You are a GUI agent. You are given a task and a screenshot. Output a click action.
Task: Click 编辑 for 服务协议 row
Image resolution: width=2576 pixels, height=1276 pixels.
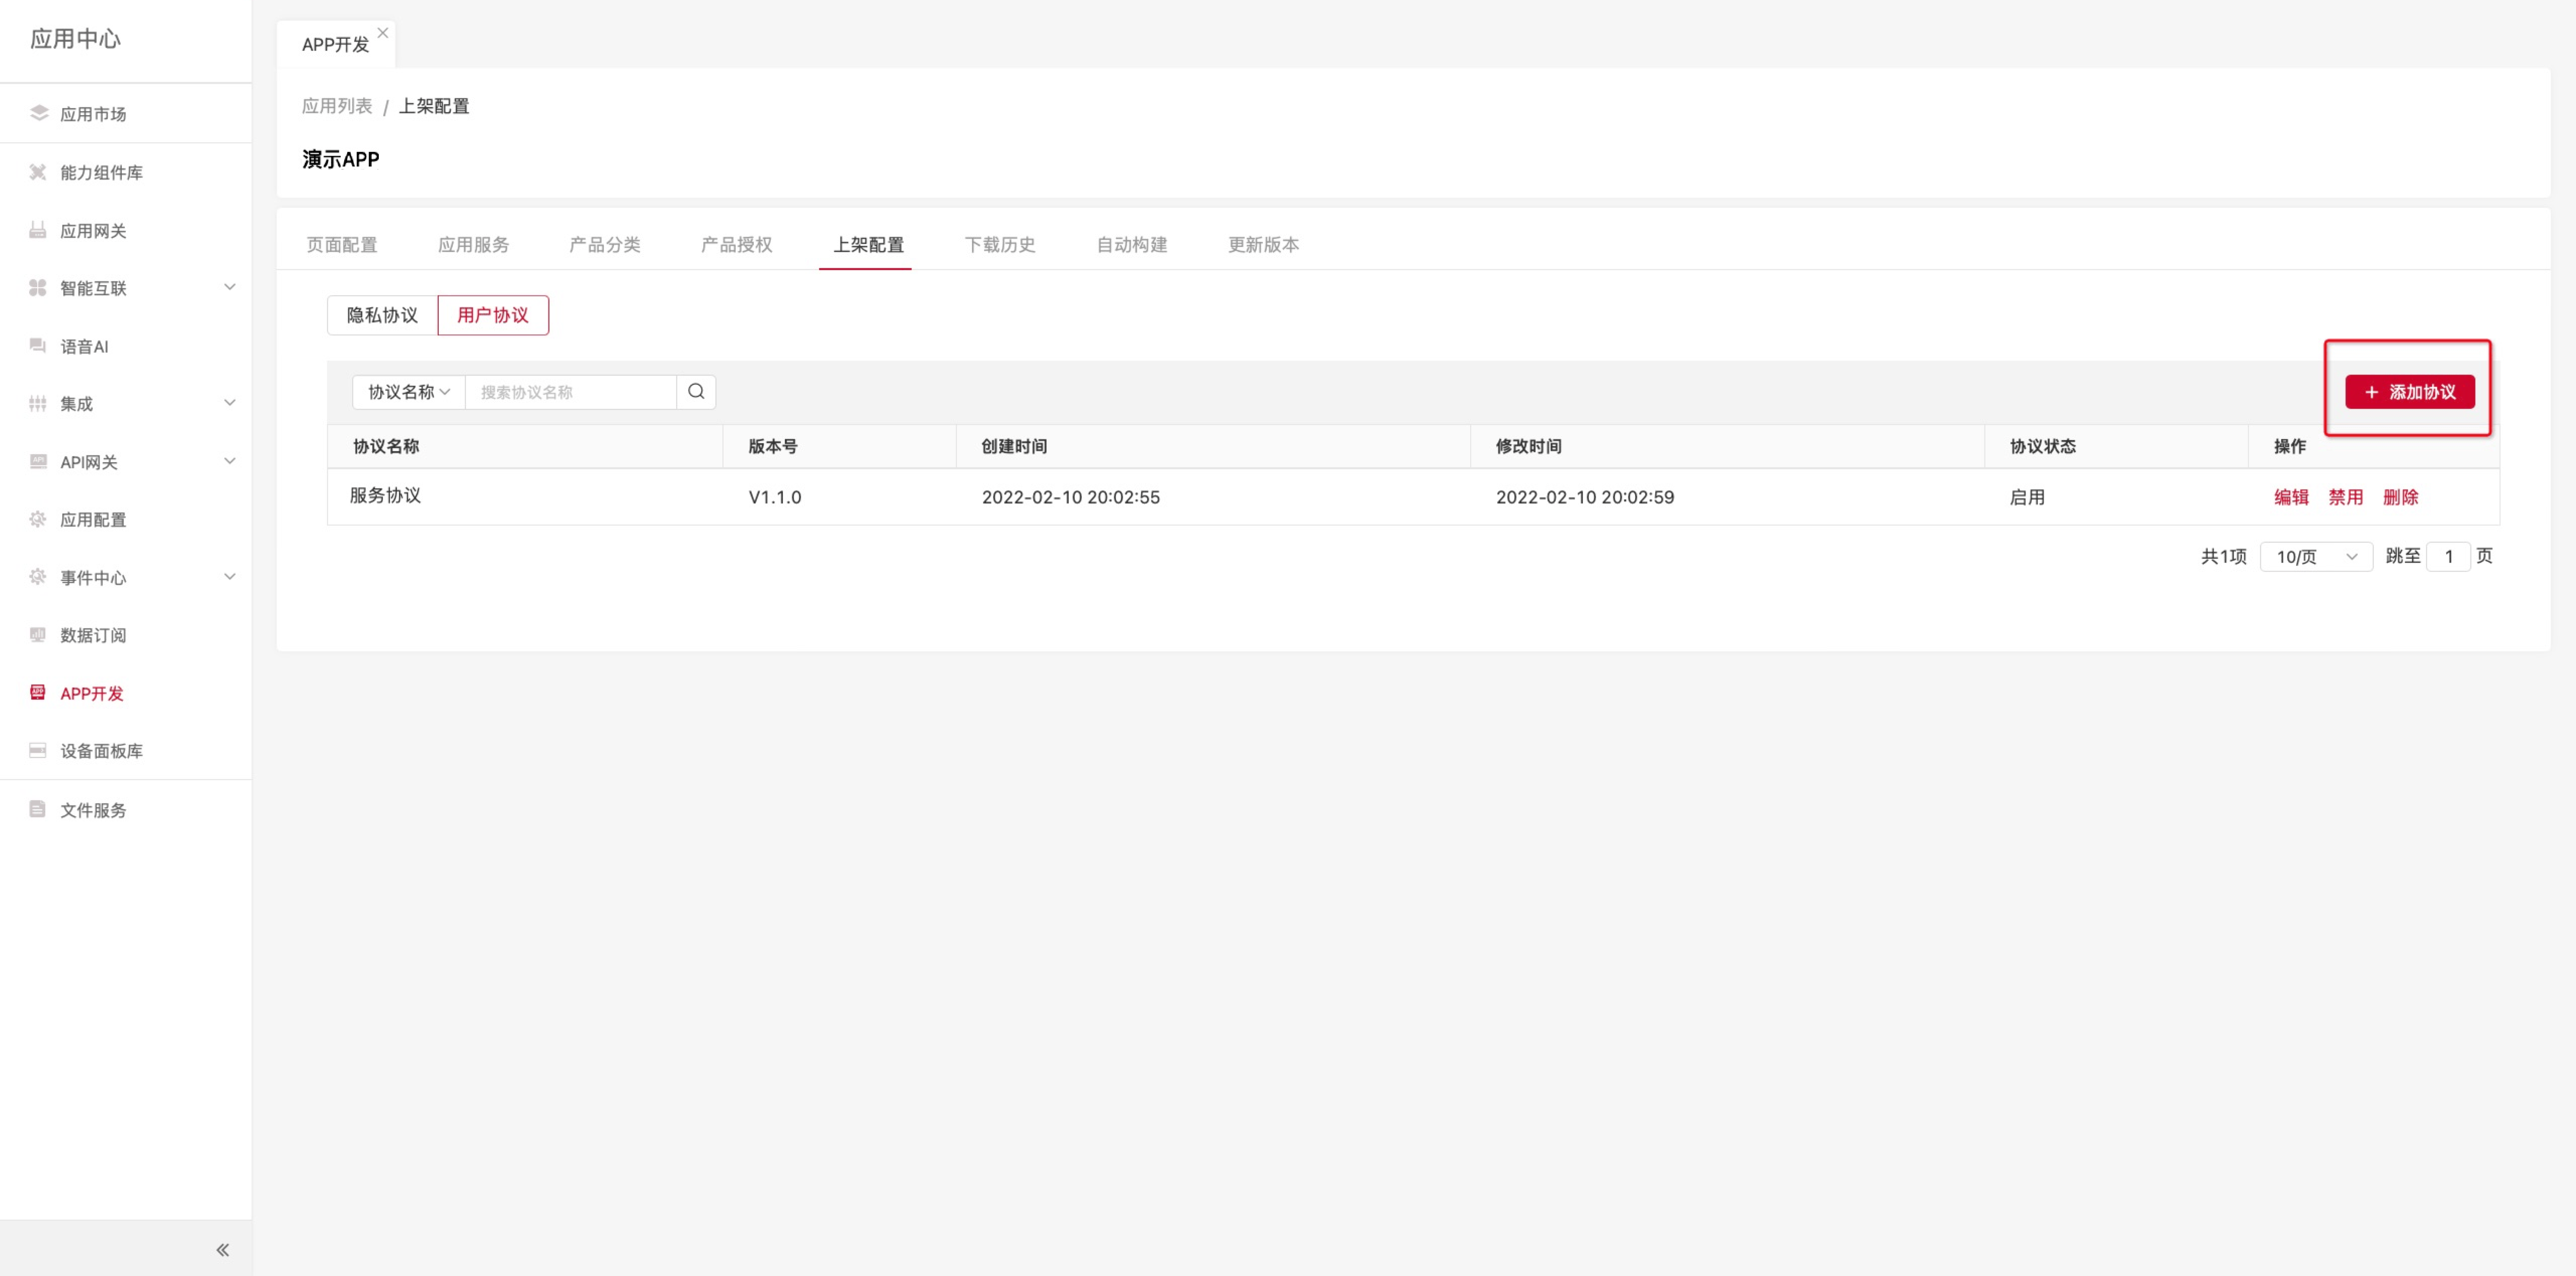pyautogui.click(x=2290, y=497)
